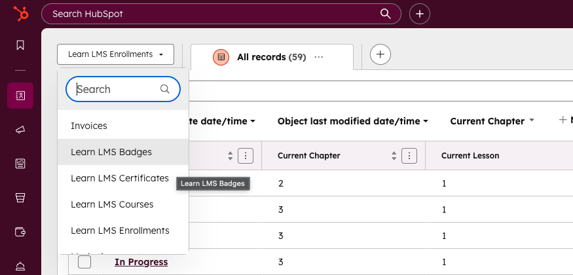Image resolution: width=573 pixels, height=275 pixels.
Task: Select Invoices in the object list
Action: coord(89,126)
